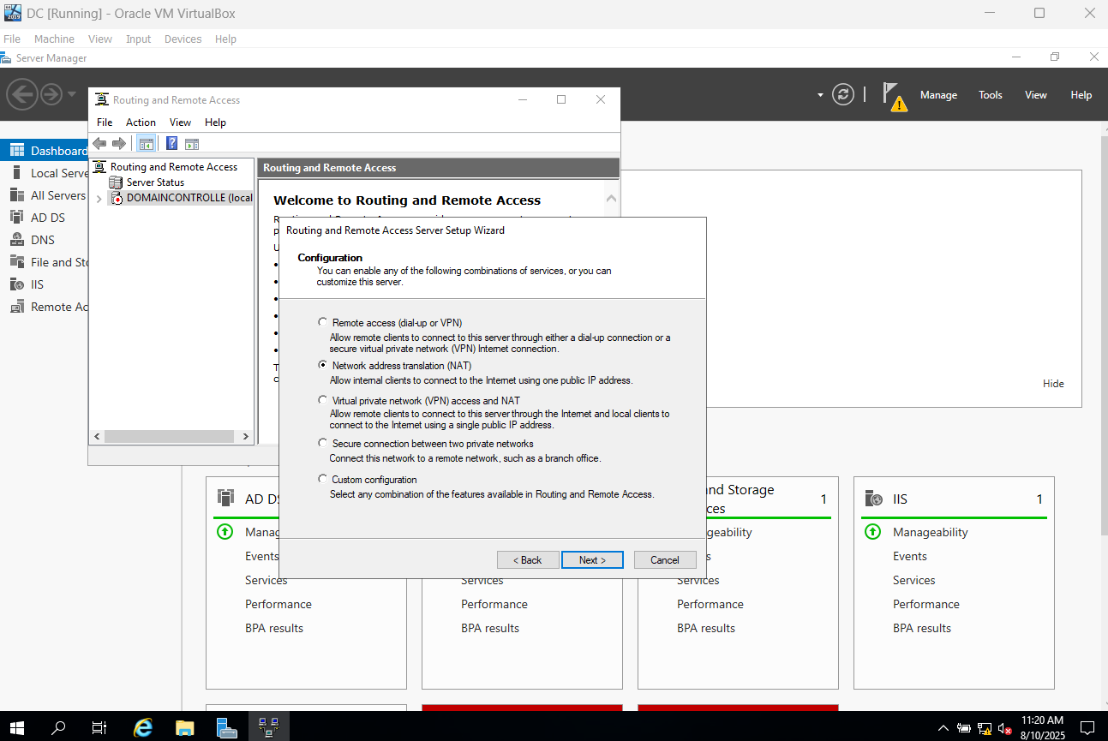Select Network address translation (NAT) radio button
The image size is (1108, 741).
pyautogui.click(x=322, y=365)
